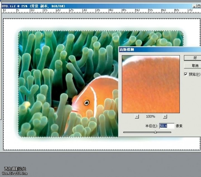Viewport: 201px width, 177px height.
Task: Click the 半径(R) label
Action: click(151, 126)
